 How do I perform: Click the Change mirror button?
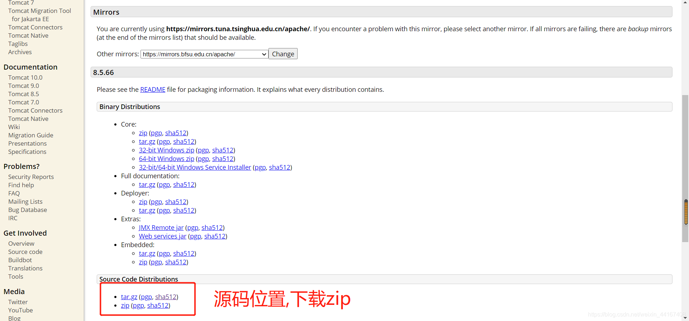(x=283, y=54)
